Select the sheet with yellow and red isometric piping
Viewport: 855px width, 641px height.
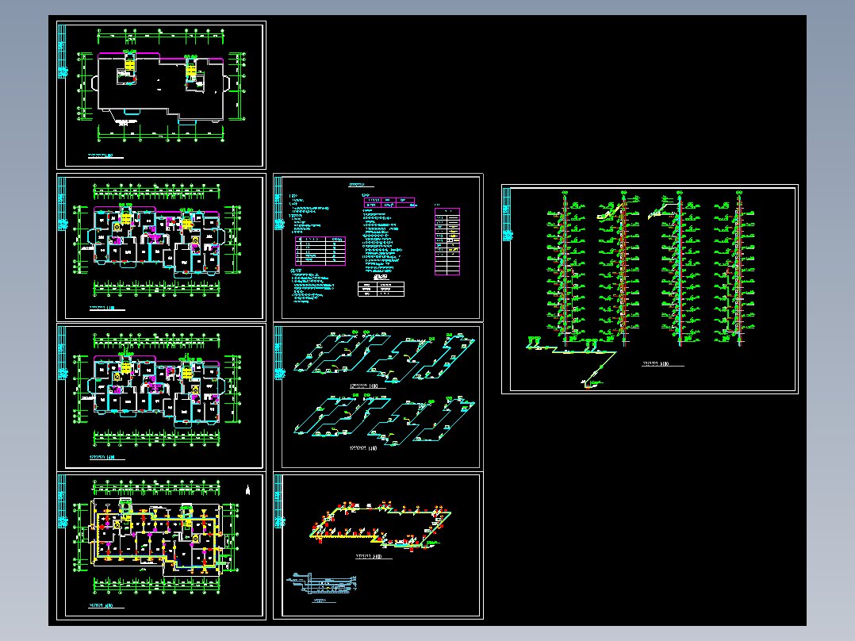[x=378, y=546]
